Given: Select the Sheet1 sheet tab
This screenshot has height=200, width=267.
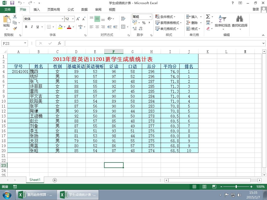Looking at the screenshot, I should 35,180.
